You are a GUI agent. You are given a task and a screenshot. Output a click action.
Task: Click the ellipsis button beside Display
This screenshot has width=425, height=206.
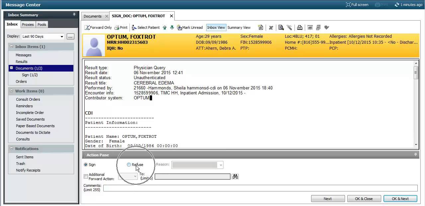[x=70, y=36]
